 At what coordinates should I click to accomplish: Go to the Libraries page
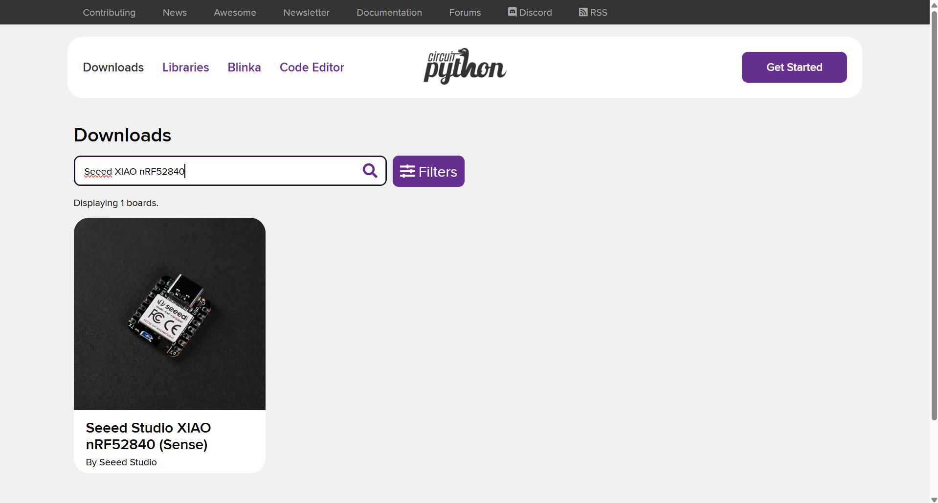(x=185, y=67)
